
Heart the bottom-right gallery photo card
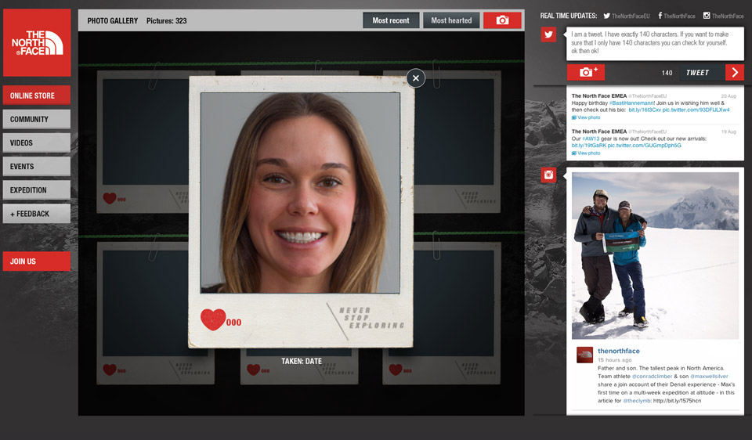396,370
